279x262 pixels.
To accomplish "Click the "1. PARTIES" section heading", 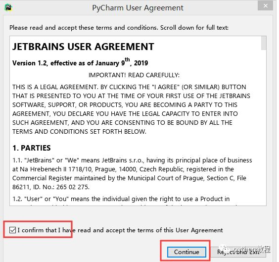I will [32, 148].
